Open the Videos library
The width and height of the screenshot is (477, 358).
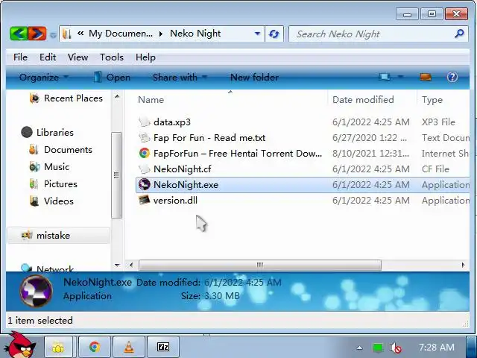(x=59, y=201)
